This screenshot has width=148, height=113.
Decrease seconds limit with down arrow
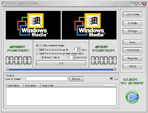[x=74, y=58]
